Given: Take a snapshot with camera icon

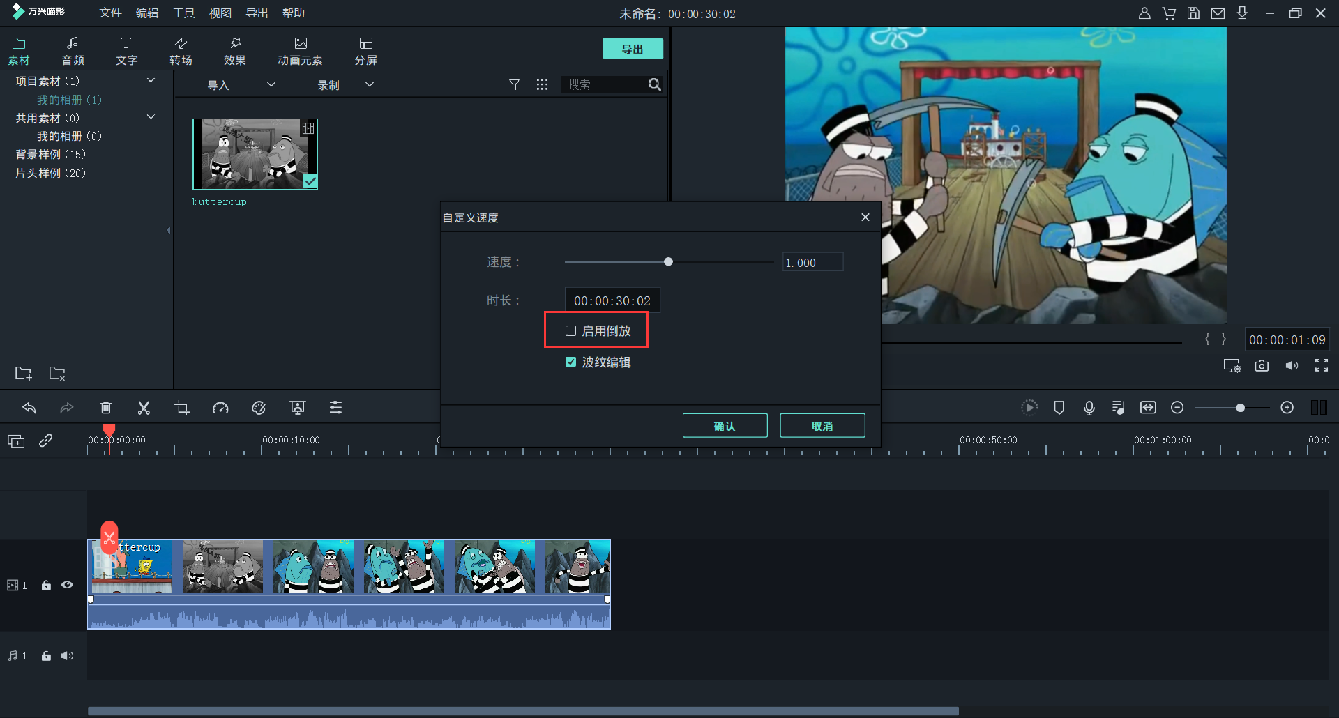Looking at the screenshot, I should pos(1262,366).
